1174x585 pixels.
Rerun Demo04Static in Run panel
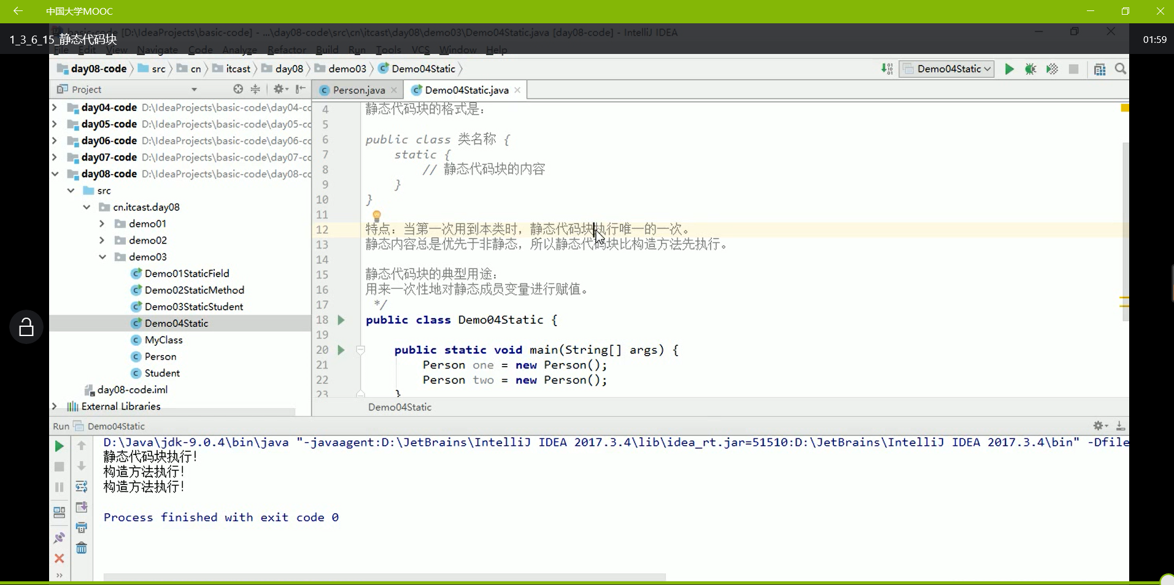click(60, 446)
